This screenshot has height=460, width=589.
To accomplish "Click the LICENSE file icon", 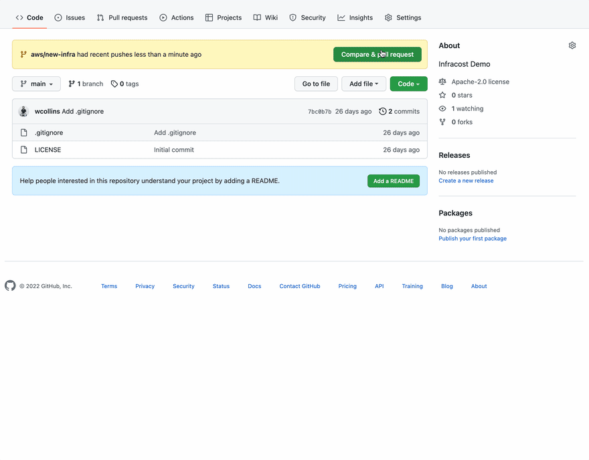I will (23, 150).
